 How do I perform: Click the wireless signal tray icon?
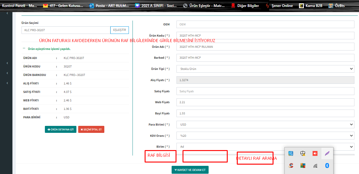315,166
